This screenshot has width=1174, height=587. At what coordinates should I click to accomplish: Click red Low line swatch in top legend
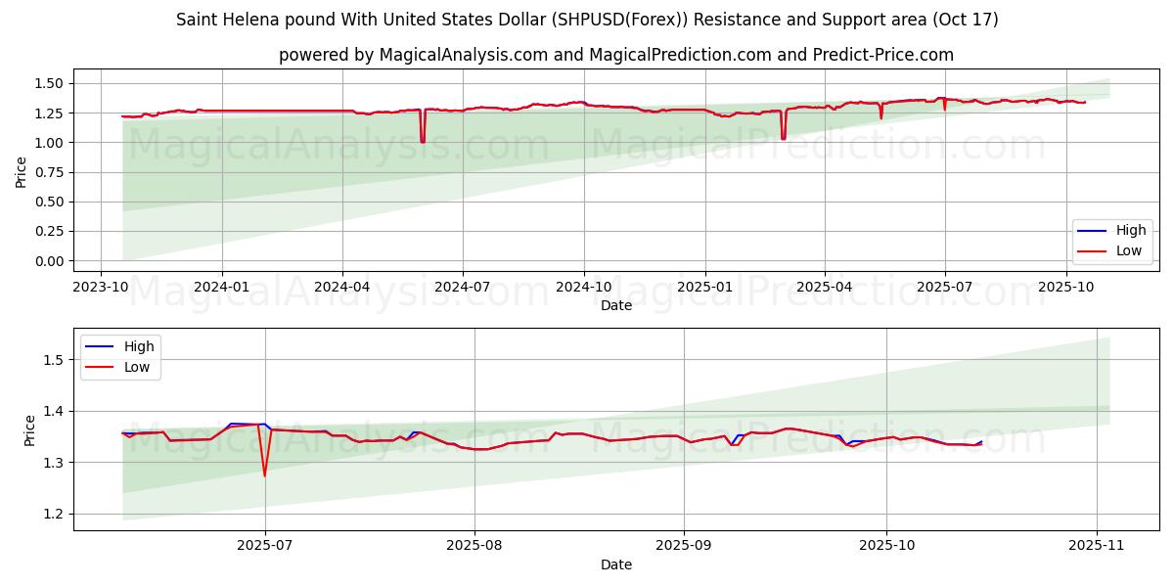[1092, 250]
